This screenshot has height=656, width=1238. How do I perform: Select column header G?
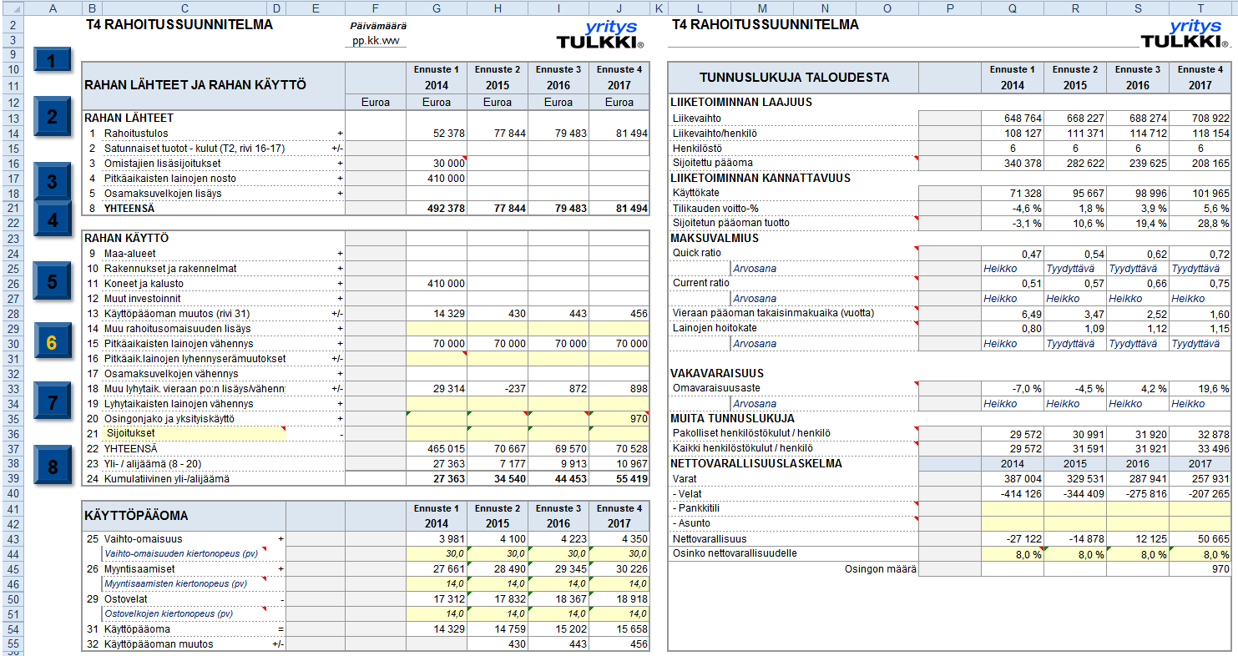point(437,8)
